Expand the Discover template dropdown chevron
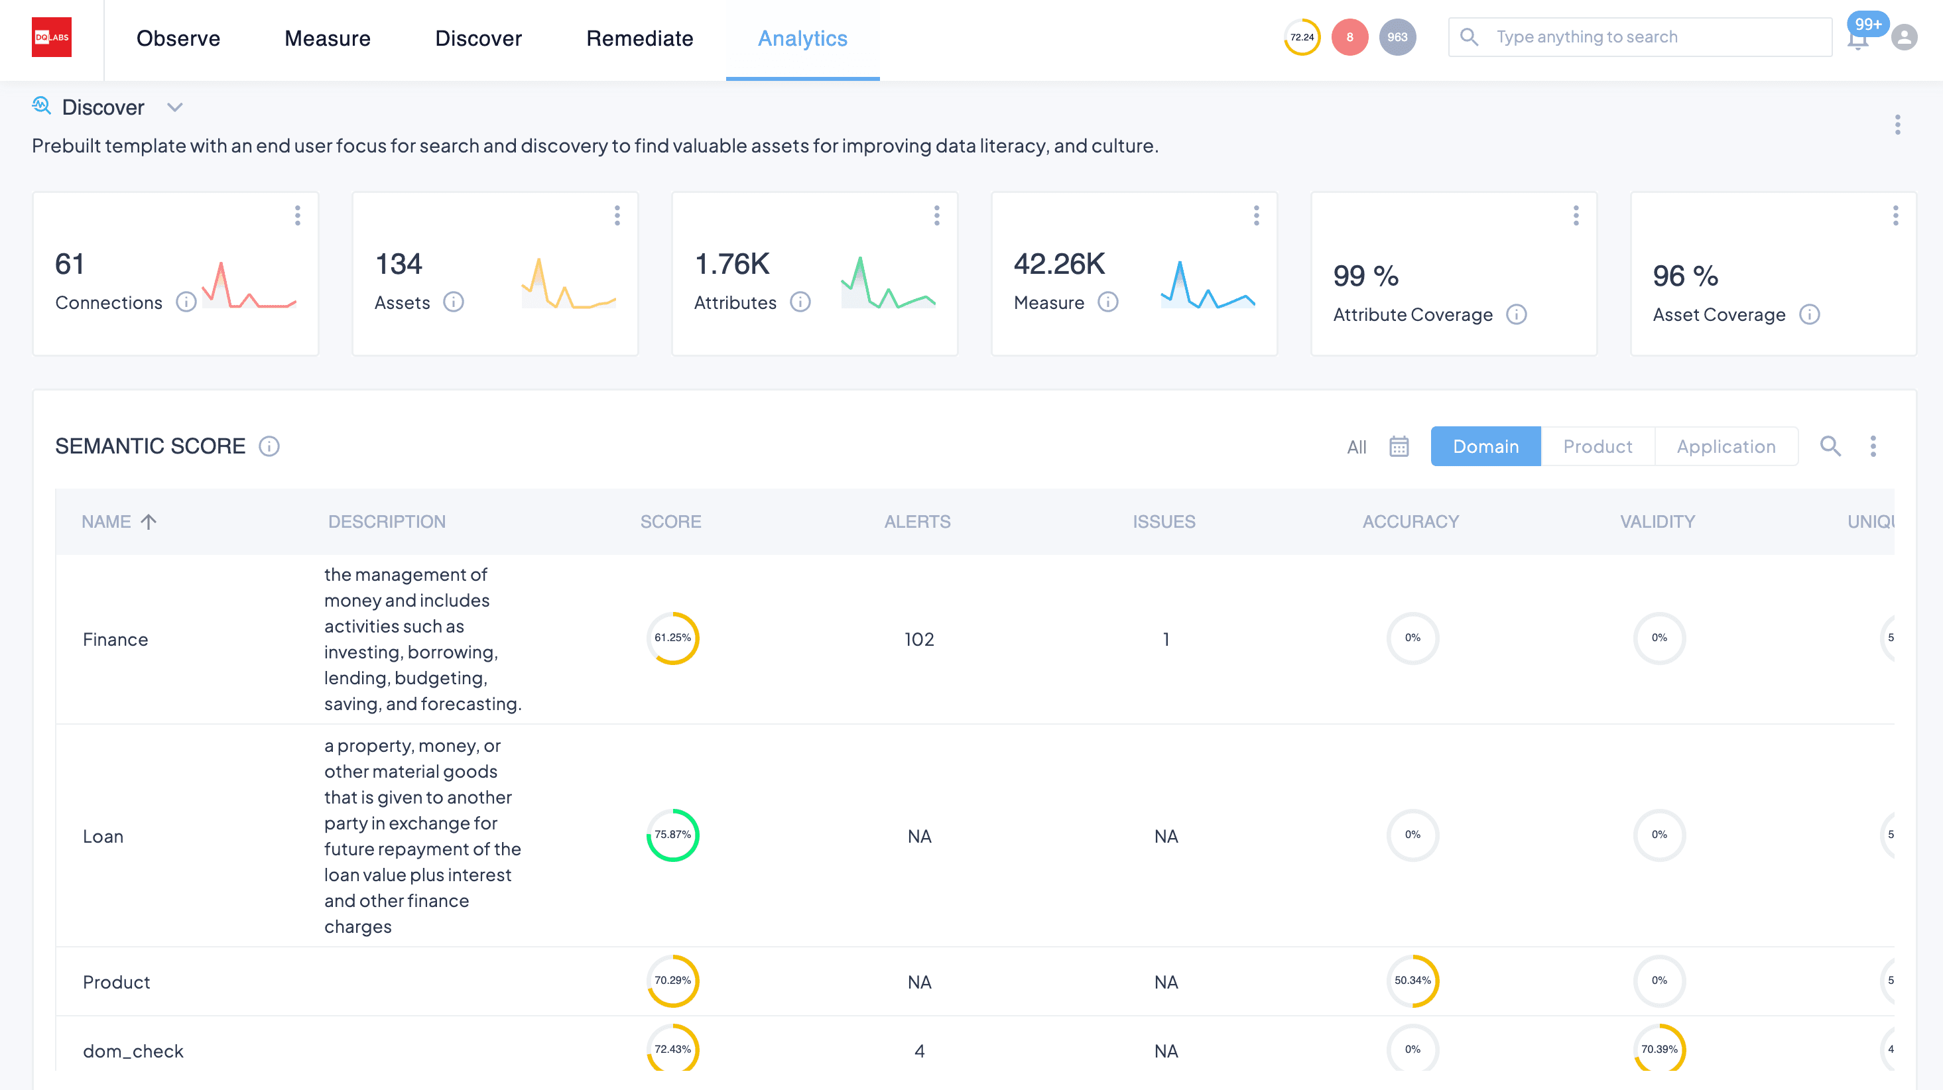Screen dimensions: 1943x1090 coord(175,107)
